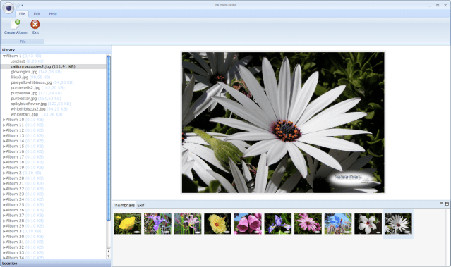
Task: Close the E4 Photo Demo window
Action: click(x=445, y=5)
